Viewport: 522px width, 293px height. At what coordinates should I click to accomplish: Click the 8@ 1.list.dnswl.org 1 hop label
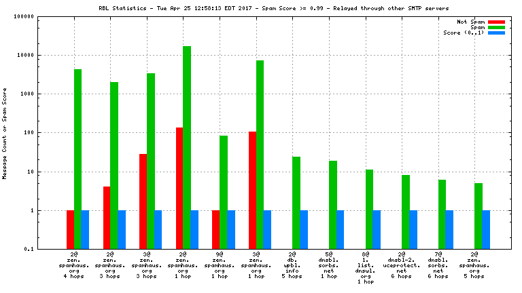tap(366, 268)
